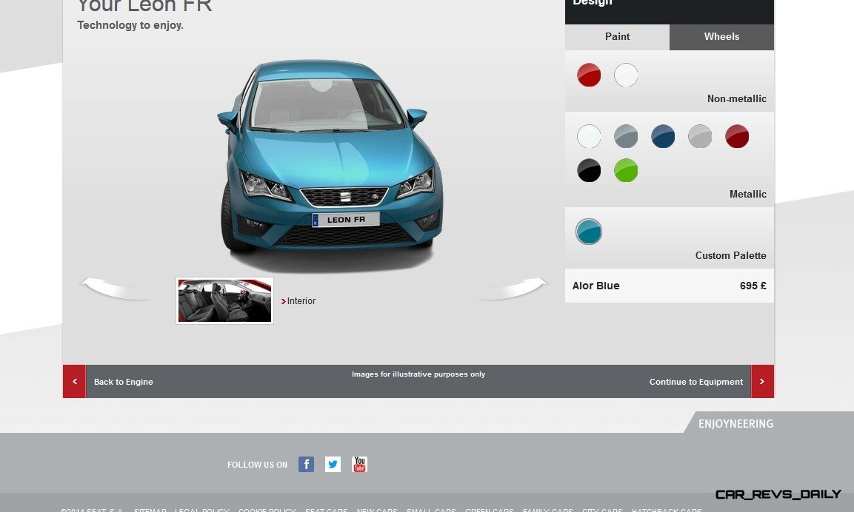Select the Alor Blue custom palette swatch
854x512 pixels.
coord(589,232)
